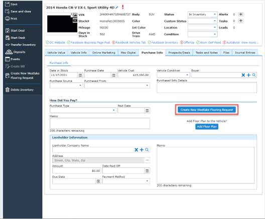The image size is (265, 219).
Task: Open the Tasks and Notes tab
Action: (x=206, y=52)
